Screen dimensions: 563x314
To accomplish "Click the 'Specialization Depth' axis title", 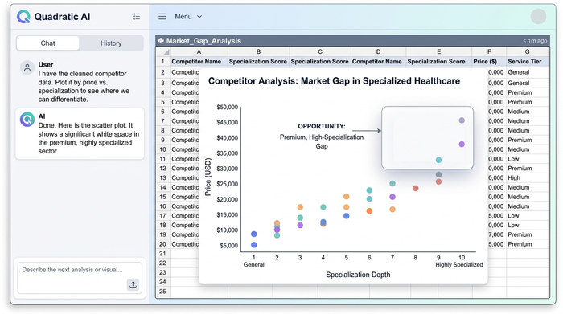I will click(358, 275).
